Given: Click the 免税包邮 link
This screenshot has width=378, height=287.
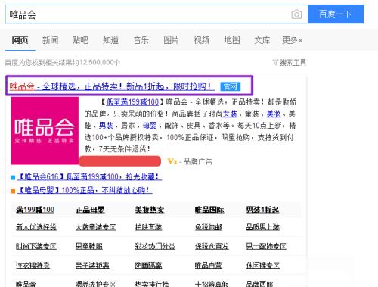Looking at the screenshot, I should tap(209, 227).
